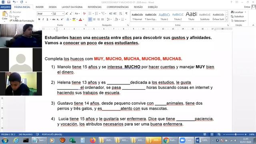
Task: Switch to the REVISÃO tab
Action: click(138, 7)
